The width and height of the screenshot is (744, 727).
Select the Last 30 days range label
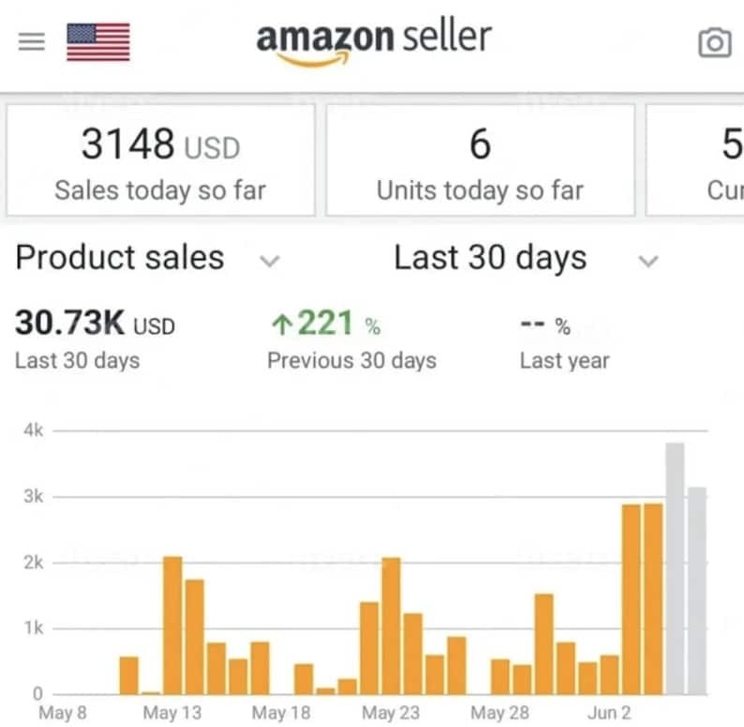click(x=490, y=258)
